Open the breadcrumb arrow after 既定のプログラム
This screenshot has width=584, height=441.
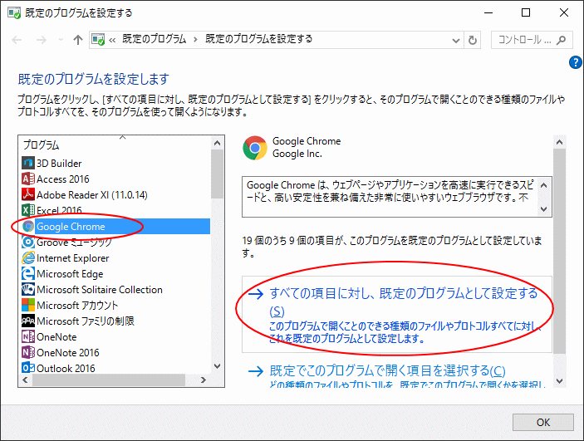[195, 40]
